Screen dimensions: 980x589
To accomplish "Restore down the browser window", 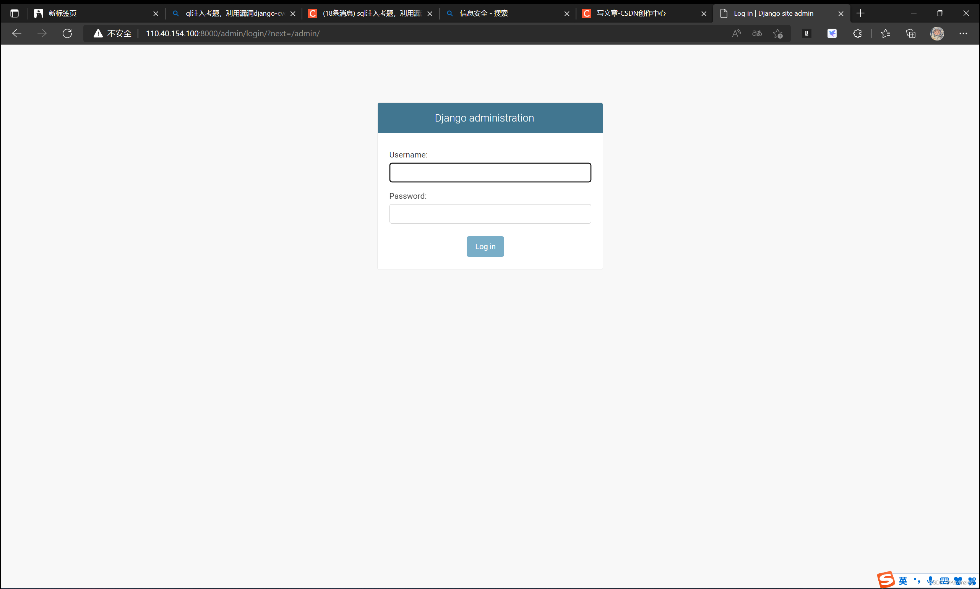I will (x=939, y=13).
